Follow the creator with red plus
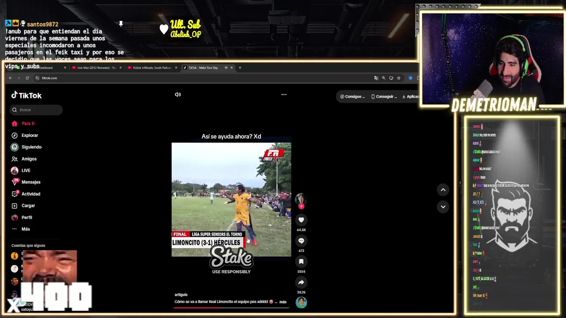Screen dimensions: 566x318 (x=301, y=206)
